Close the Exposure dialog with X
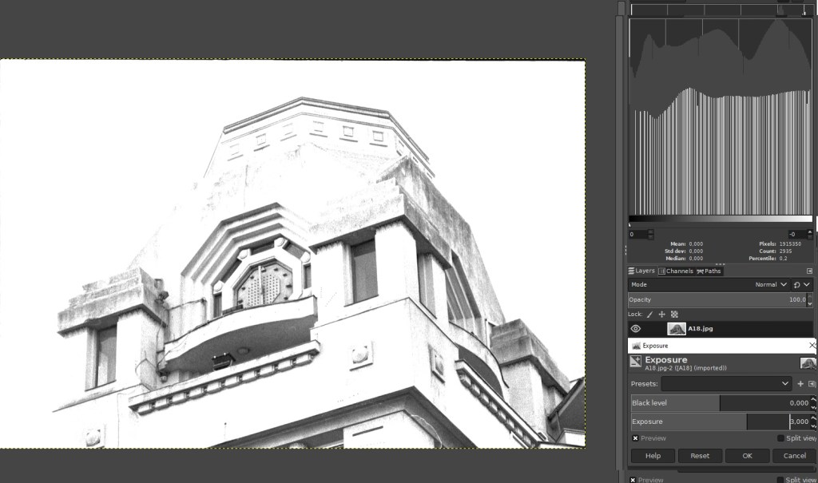The width and height of the screenshot is (818, 483). pyautogui.click(x=812, y=346)
